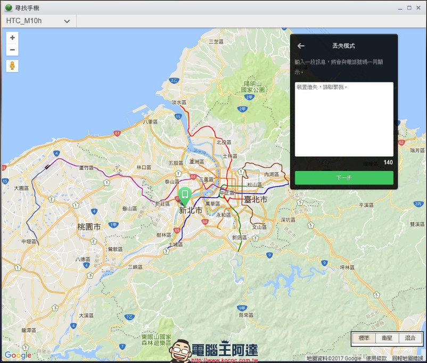This screenshot has height=363, width=427.
Task: Select the Street View pegman icon
Action: pos(12,66)
